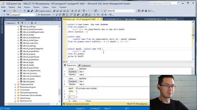Click the Comment out selected lines icon

tap(94, 15)
